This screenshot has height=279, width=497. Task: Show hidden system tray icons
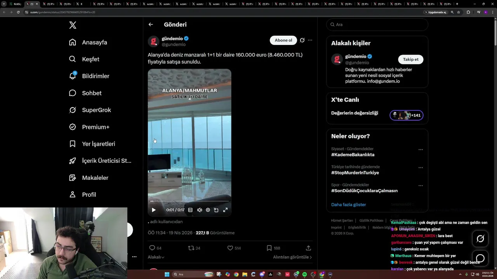coord(460,274)
